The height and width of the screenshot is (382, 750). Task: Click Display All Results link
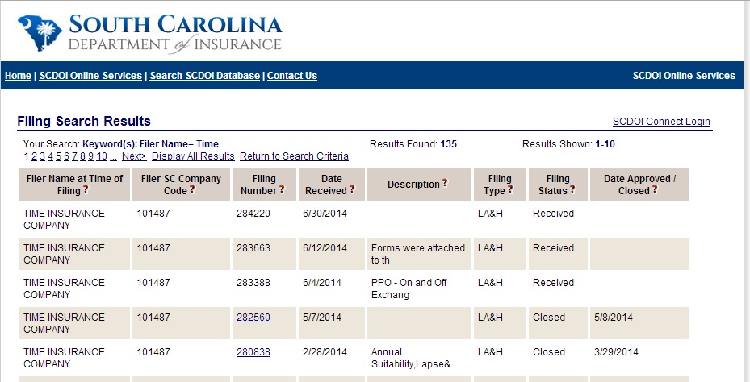193,156
